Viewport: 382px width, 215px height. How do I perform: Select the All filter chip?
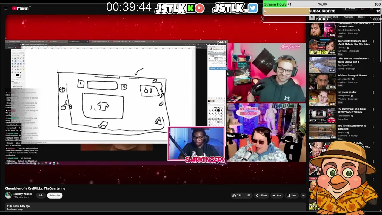click(312, 17)
